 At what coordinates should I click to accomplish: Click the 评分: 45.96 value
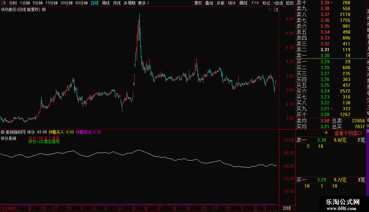pyautogui.click(x=37, y=132)
